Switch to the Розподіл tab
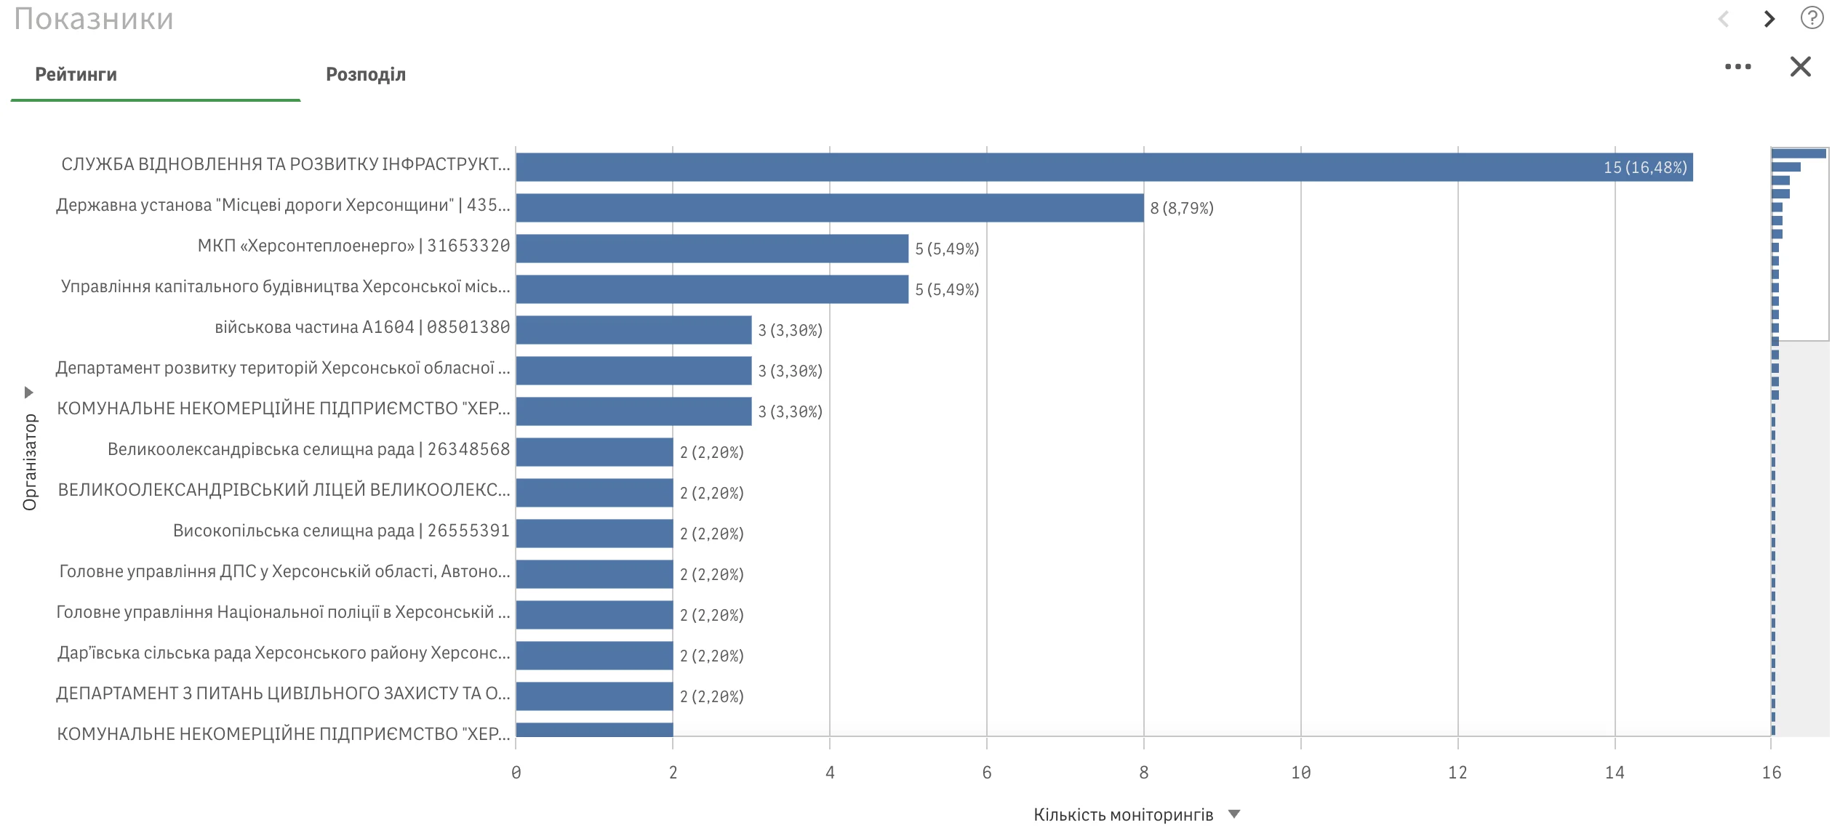Viewport: 1840px width, 833px height. coord(365,74)
